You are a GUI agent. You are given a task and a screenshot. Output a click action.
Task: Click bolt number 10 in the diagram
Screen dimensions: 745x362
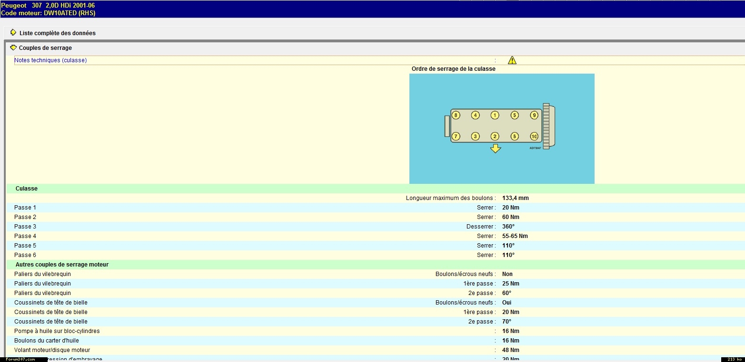click(x=534, y=136)
